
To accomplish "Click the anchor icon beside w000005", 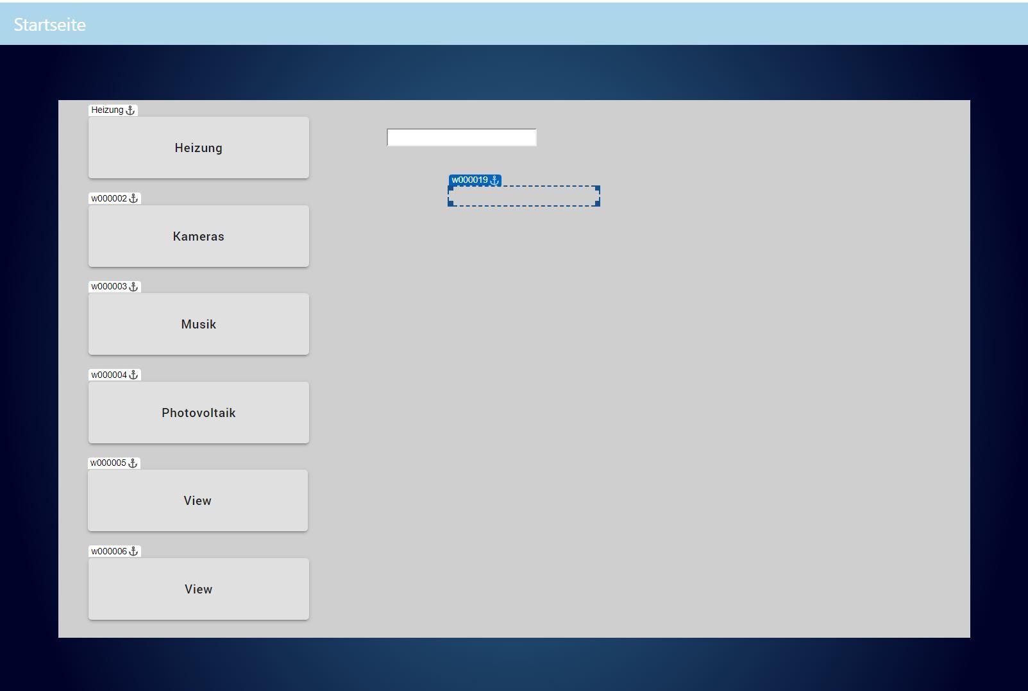I will [133, 463].
